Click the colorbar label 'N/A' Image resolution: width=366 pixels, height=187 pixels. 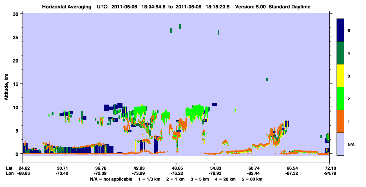[x=351, y=144]
